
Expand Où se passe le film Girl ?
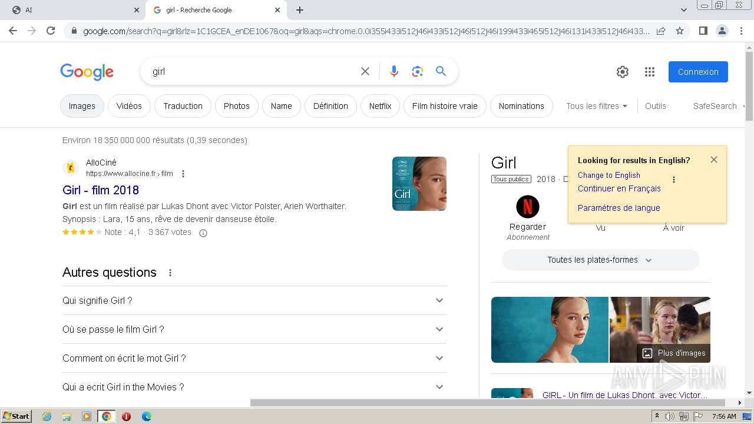(x=254, y=329)
